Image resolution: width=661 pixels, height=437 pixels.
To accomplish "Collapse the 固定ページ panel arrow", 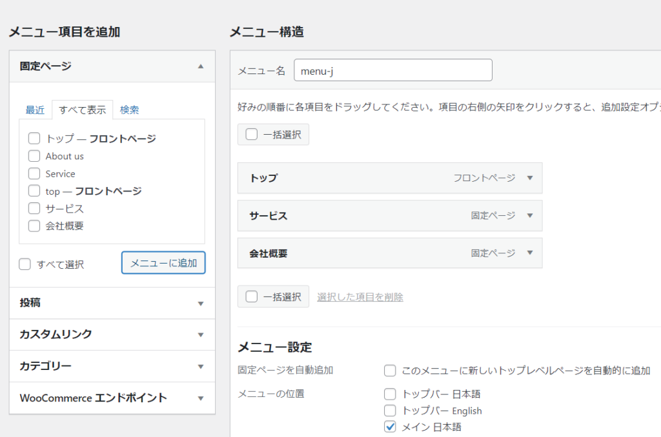I will (201, 66).
